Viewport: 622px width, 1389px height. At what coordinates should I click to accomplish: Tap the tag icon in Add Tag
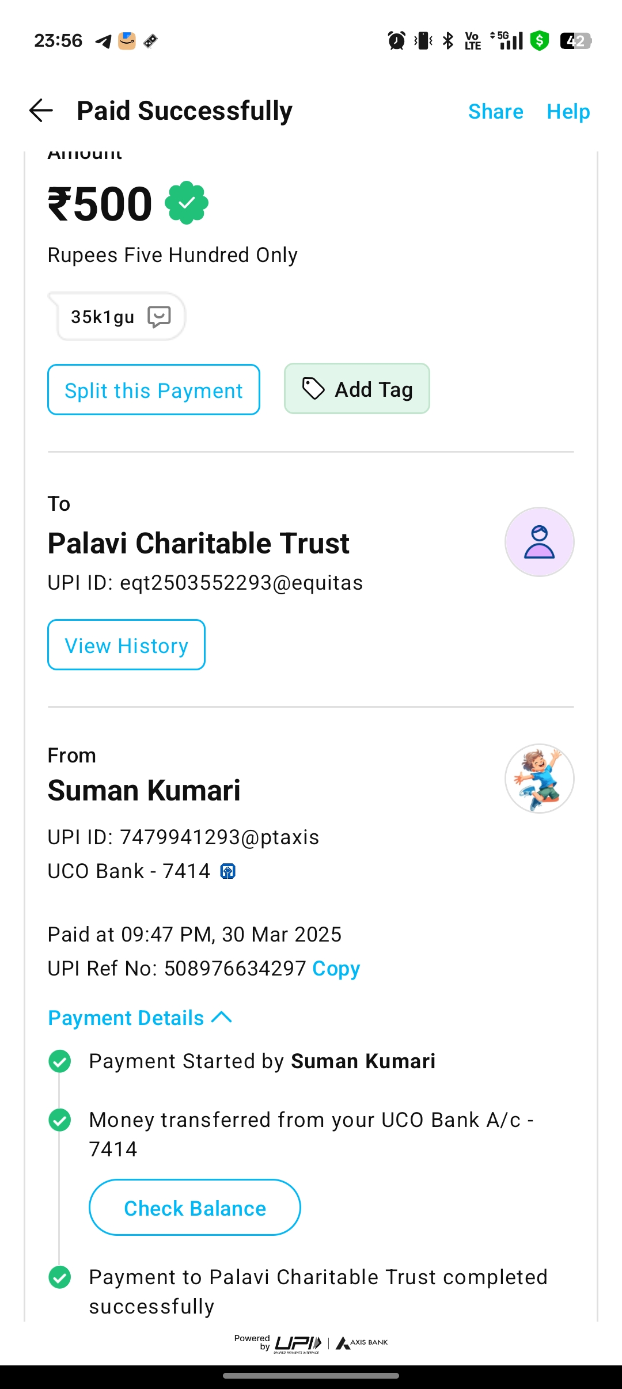[314, 389]
